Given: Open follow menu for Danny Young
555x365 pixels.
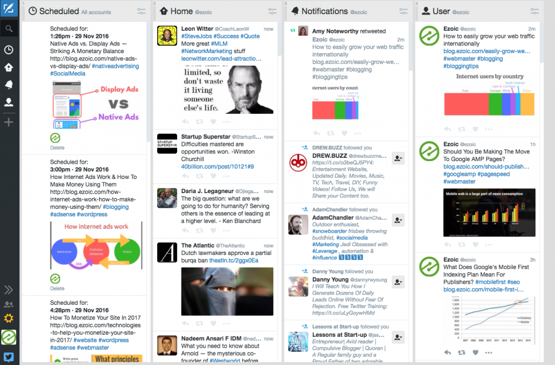Looking at the screenshot, I should [398, 282].
